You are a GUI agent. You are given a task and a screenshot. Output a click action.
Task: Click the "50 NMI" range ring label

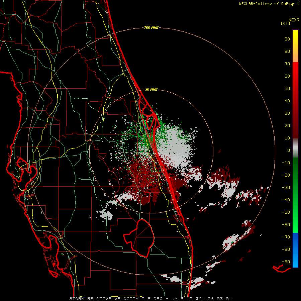pyautogui.click(x=151, y=89)
